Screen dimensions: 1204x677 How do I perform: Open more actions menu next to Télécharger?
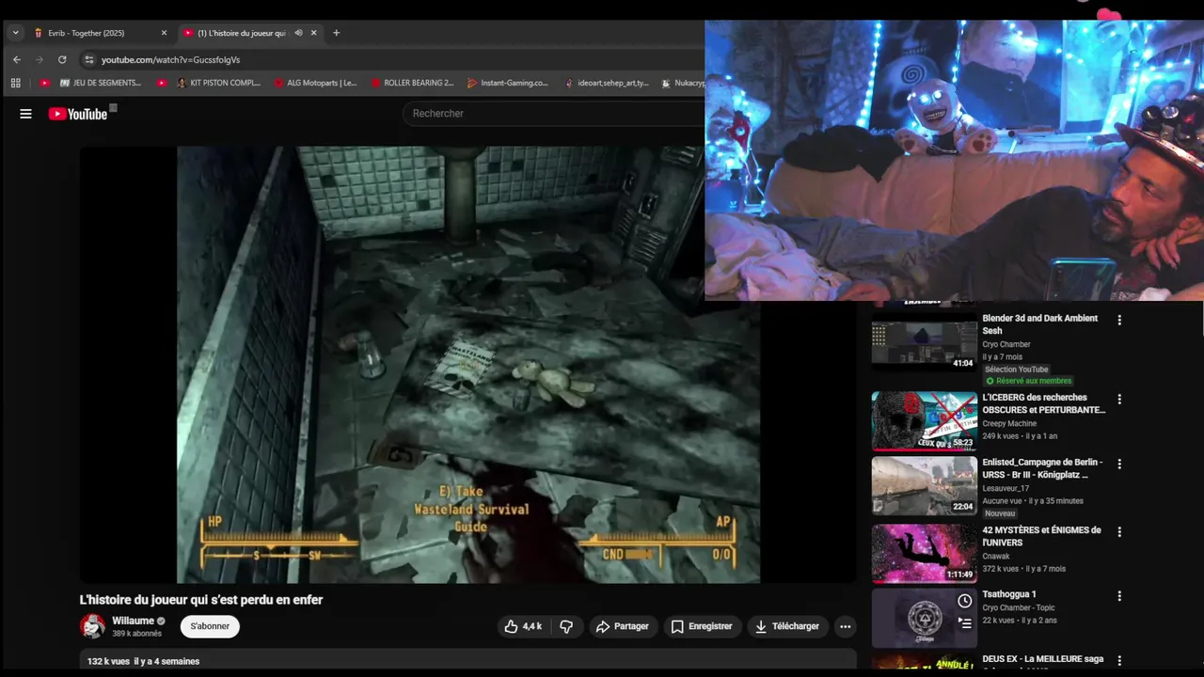pyautogui.click(x=845, y=626)
